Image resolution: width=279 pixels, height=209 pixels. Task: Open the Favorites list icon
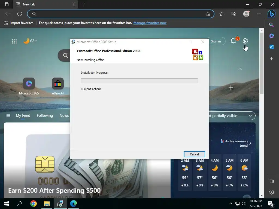pyautogui.click(x=222, y=14)
